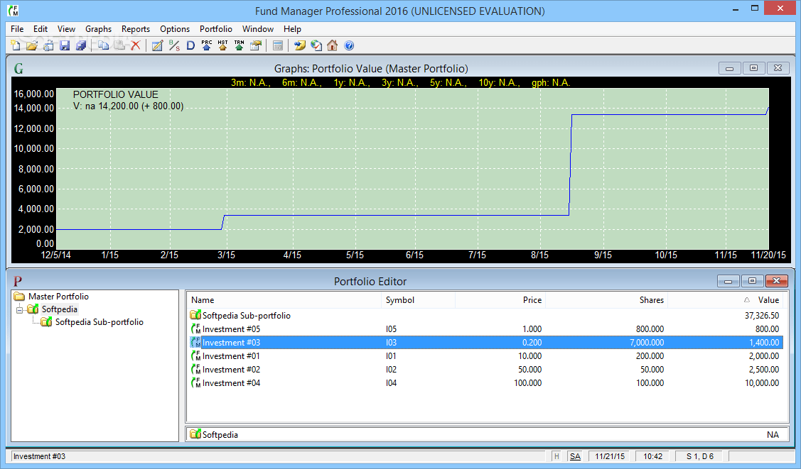Click the New file toolbar icon
The height and width of the screenshot is (469, 801).
tap(16, 46)
